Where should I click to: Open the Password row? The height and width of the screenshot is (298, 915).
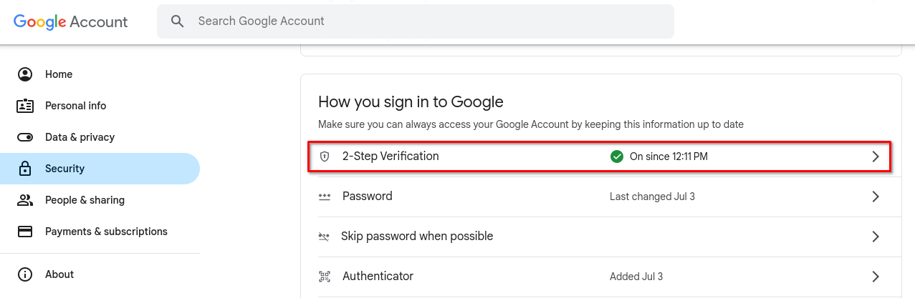point(600,197)
